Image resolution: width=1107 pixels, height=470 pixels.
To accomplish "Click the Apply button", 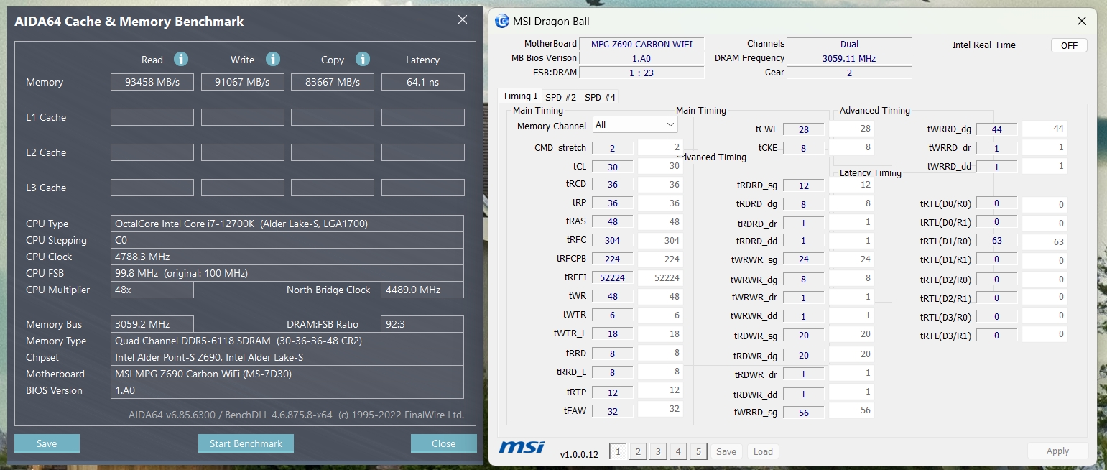I will pos(1057,451).
